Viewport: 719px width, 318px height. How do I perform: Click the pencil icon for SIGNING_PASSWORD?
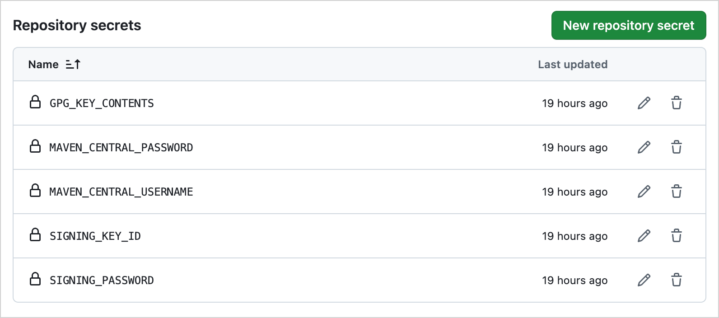pos(643,280)
